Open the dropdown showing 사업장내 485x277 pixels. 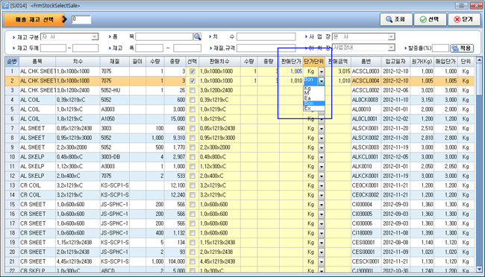coord(391,48)
